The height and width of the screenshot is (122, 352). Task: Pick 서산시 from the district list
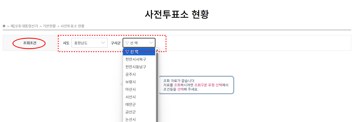point(139,97)
